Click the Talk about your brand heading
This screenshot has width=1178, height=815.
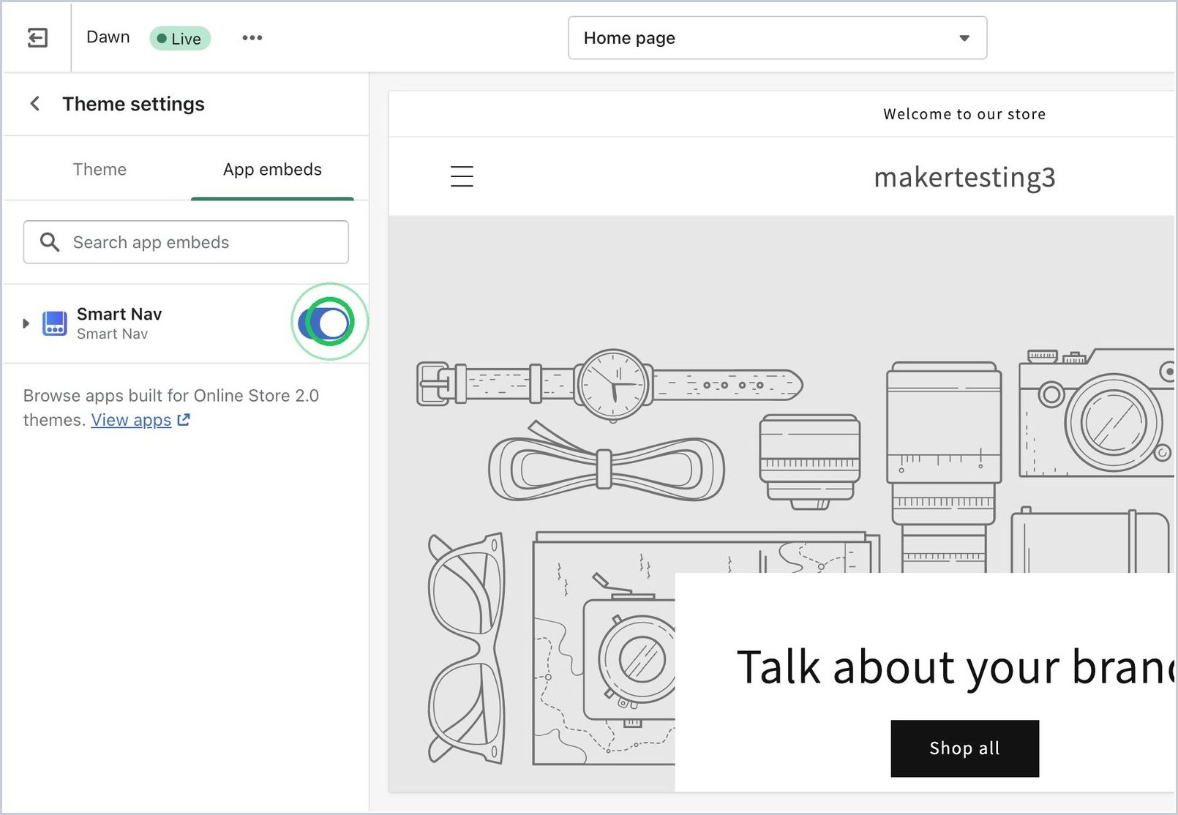point(955,666)
